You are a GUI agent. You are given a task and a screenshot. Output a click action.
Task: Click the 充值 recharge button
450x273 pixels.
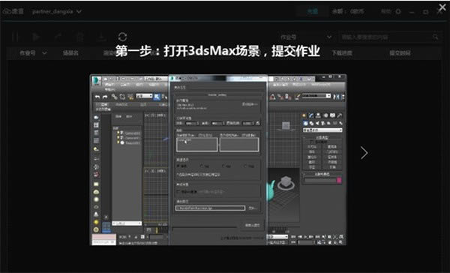(x=312, y=11)
